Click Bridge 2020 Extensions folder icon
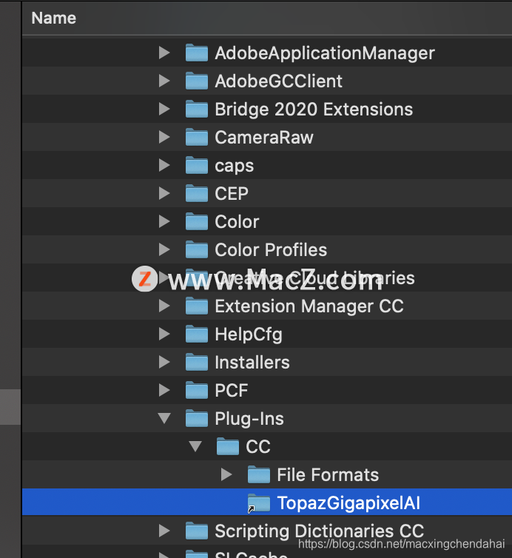Screen dimensions: 512x558 (197, 109)
